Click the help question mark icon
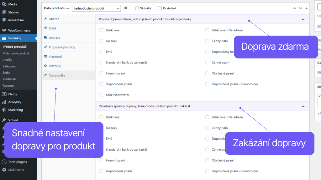321x180 pixels. click(126, 8)
